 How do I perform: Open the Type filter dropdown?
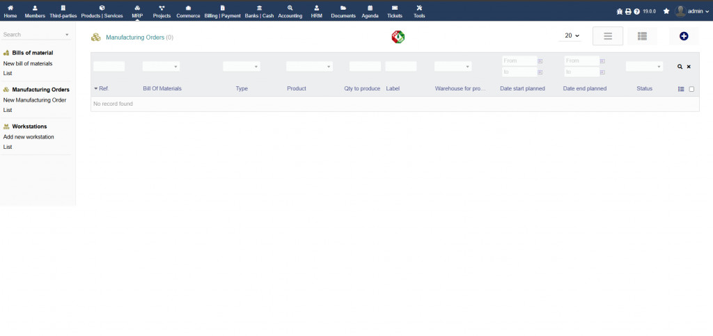[242, 66]
